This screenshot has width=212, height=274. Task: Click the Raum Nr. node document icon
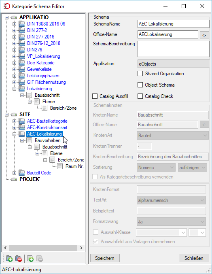tap(60, 166)
